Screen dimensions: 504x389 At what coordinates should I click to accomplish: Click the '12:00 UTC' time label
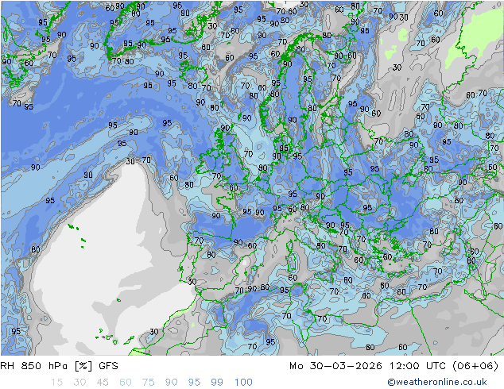tap(417, 366)
